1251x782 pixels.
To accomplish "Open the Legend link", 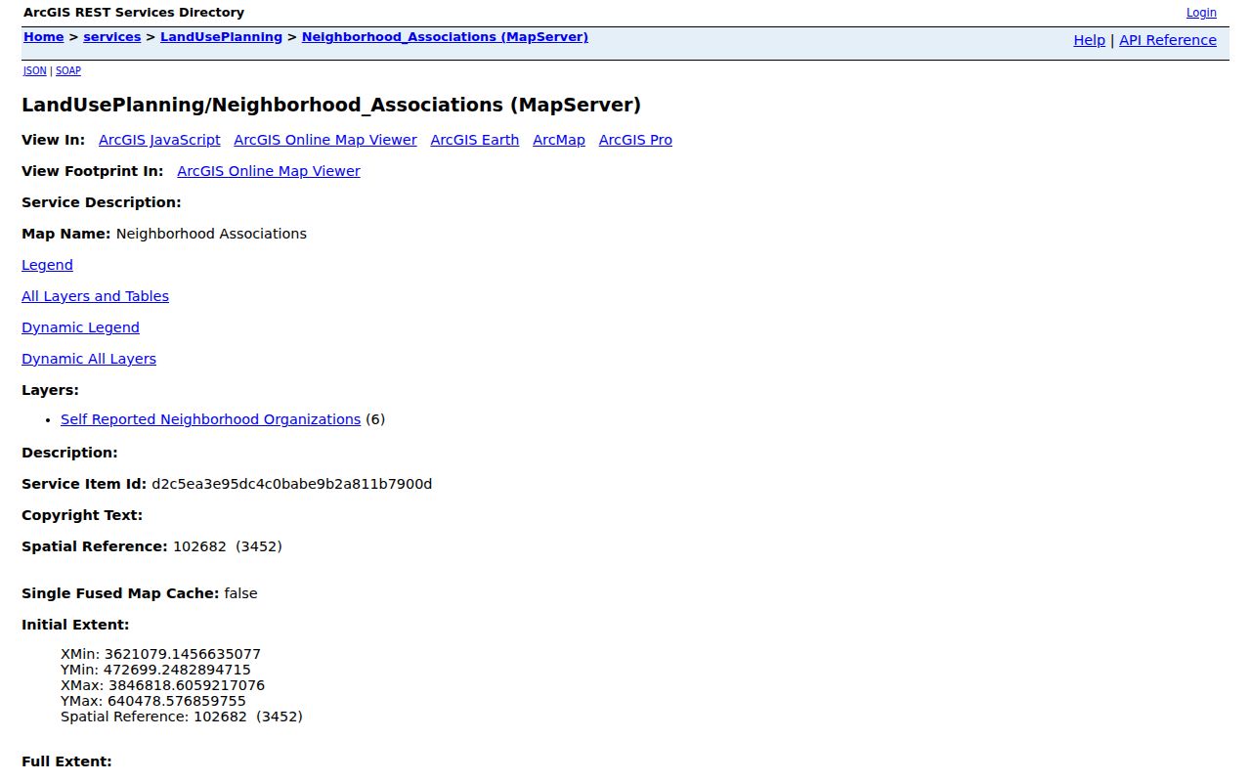I will [47, 265].
